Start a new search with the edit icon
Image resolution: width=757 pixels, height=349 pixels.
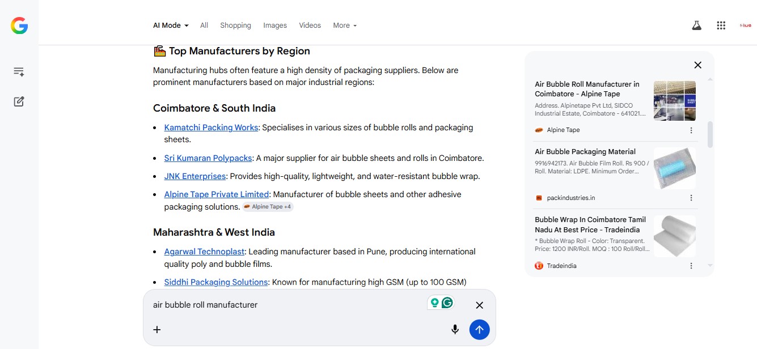click(19, 101)
